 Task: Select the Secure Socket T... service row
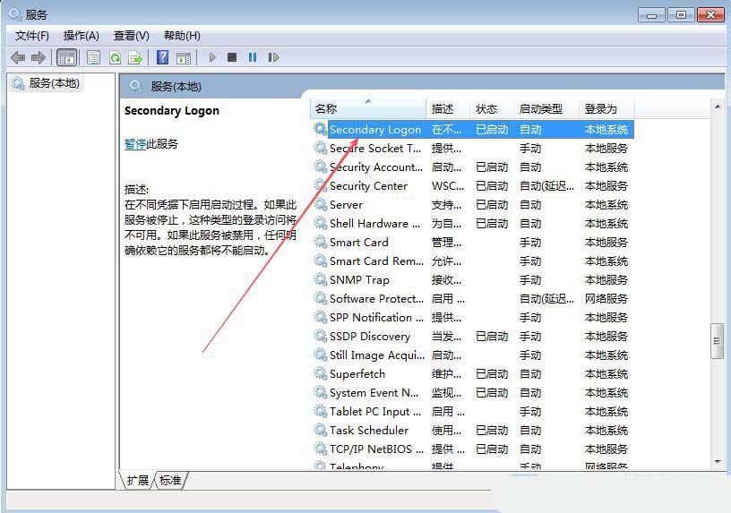pyautogui.click(x=472, y=148)
